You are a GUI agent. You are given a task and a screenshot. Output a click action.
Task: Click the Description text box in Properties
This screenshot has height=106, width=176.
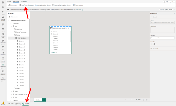click(163, 30)
